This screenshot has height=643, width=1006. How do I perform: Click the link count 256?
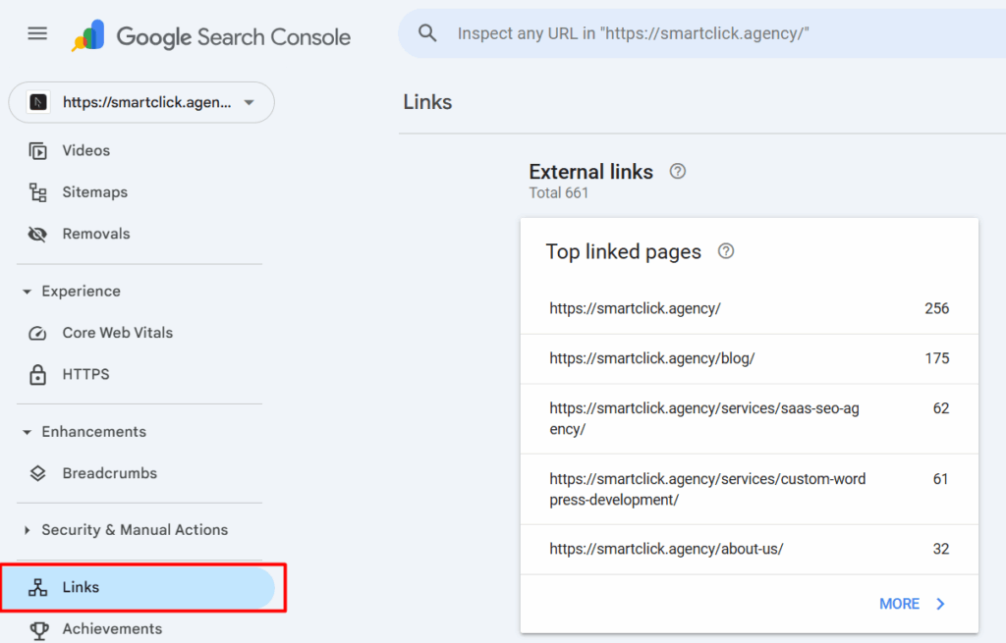point(936,308)
